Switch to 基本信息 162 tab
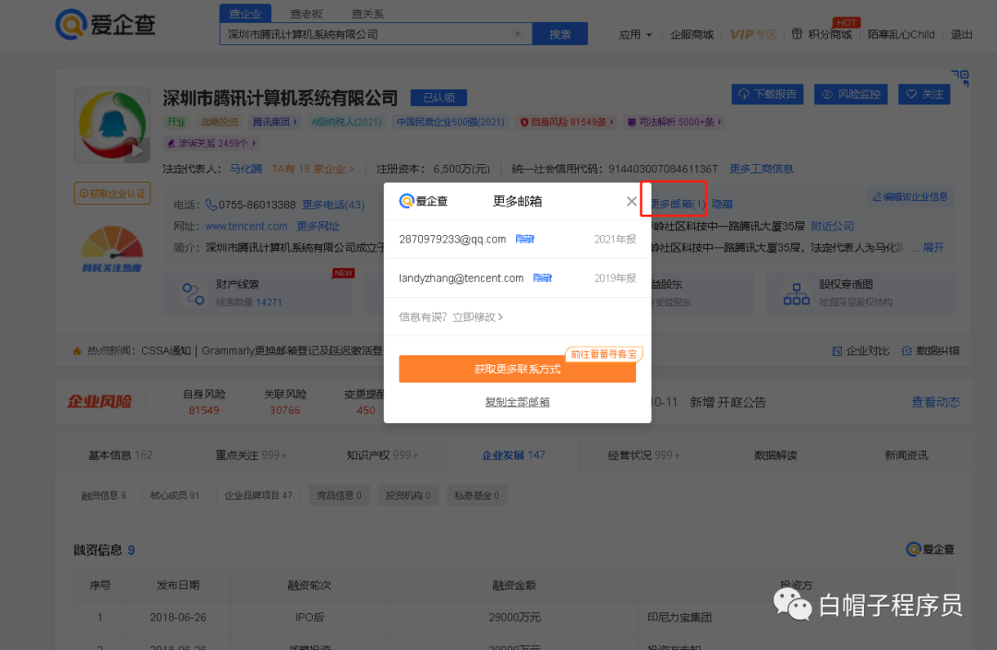 tap(120, 455)
